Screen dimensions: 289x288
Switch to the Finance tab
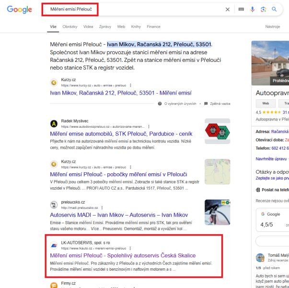pos(153,26)
